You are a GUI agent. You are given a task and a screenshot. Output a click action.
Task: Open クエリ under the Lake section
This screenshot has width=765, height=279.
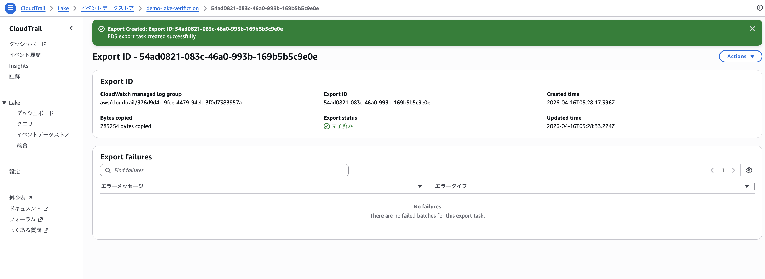(x=25, y=124)
